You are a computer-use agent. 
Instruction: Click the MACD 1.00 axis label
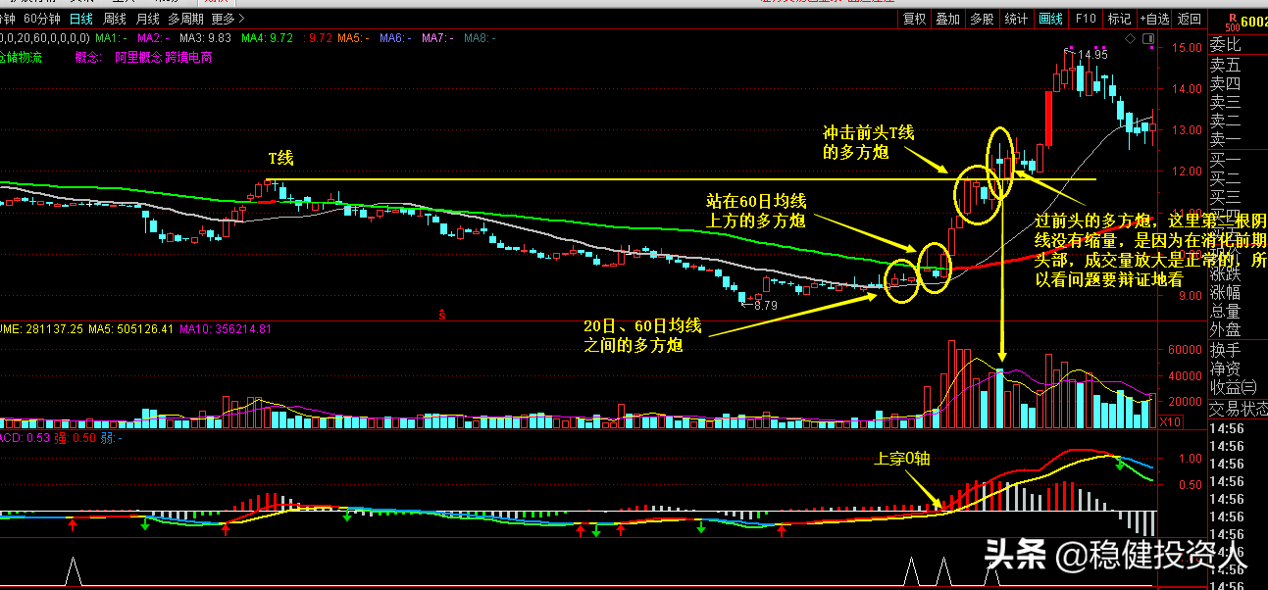pos(1189,458)
